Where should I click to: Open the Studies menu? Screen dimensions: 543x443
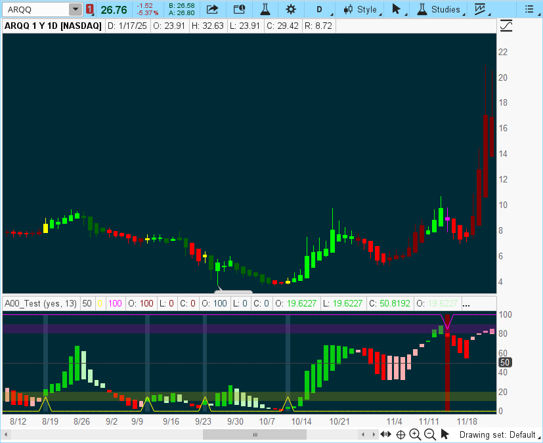(x=439, y=9)
